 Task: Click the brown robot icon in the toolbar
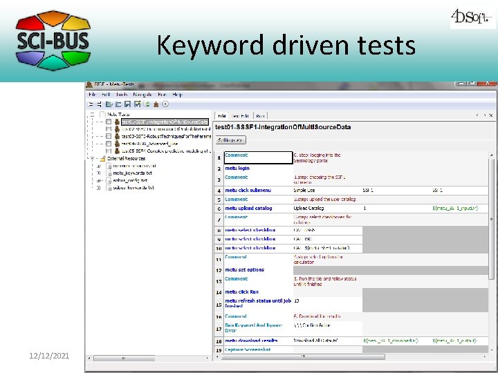point(156,104)
